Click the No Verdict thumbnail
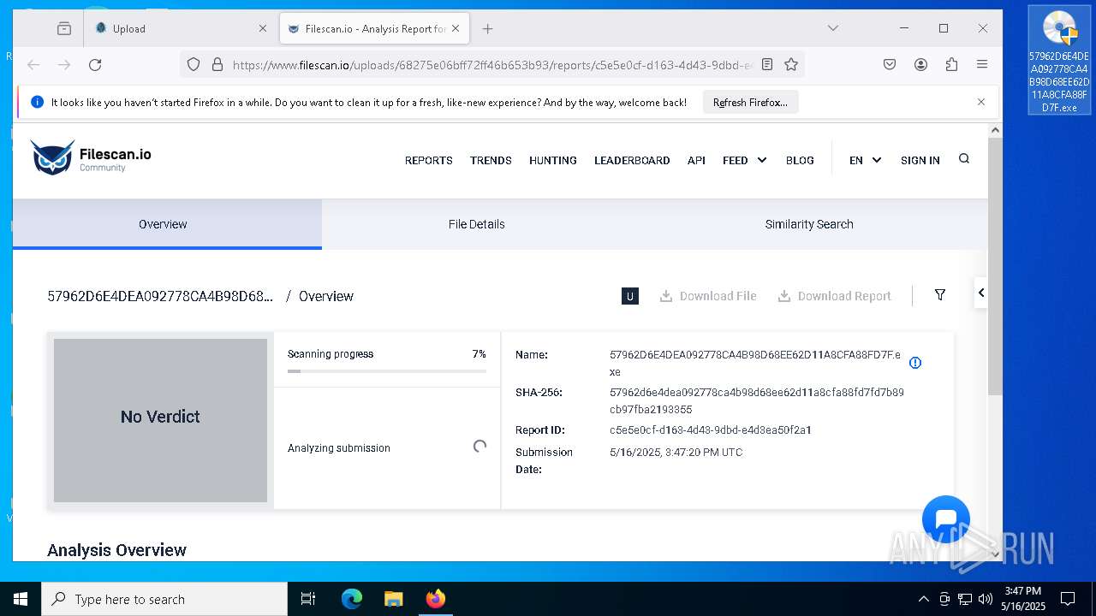The image size is (1096, 616). click(x=160, y=420)
